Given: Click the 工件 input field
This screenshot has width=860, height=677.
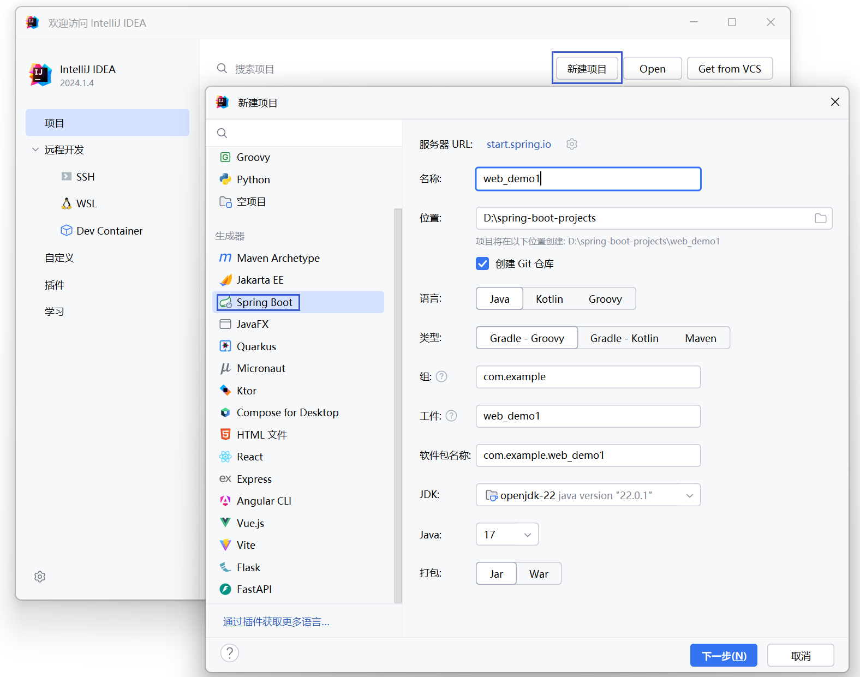Looking at the screenshot, I should coord(588,416).
